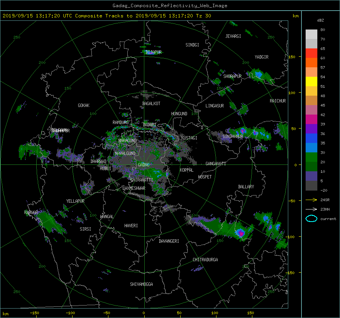Click the SINDGI label on the map
340x318 pixels.
(x=192, y=45)
